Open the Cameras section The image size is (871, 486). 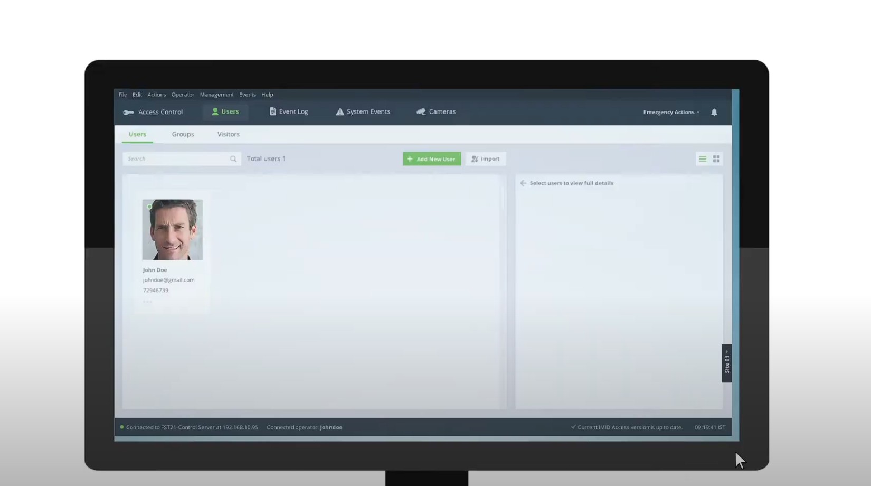pyautogui.click(x=436, y=112)
